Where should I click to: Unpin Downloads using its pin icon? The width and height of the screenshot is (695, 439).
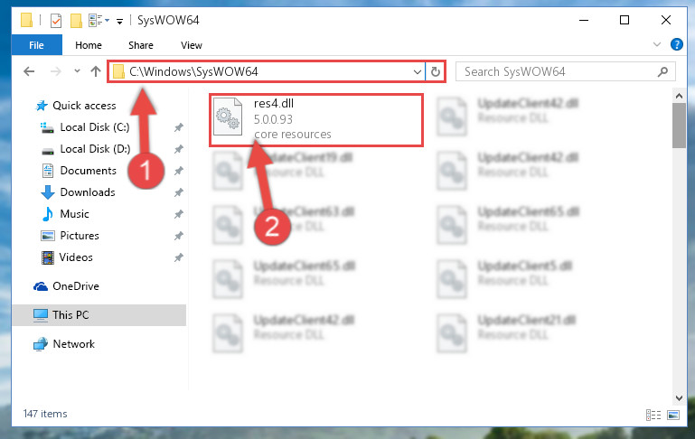[179, 192]
